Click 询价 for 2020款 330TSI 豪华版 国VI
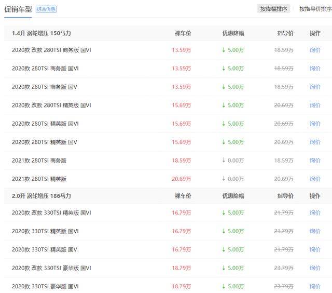The width and height of the screenshot is (332, 293). click(315, 286)
